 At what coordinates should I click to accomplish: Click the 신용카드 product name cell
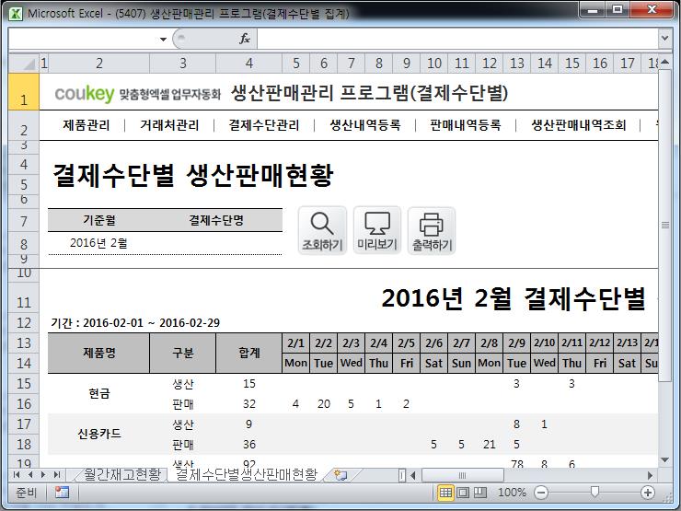(99, 434)
